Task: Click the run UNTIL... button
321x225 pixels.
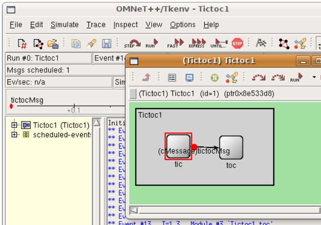Action: (x=219, y=44)
